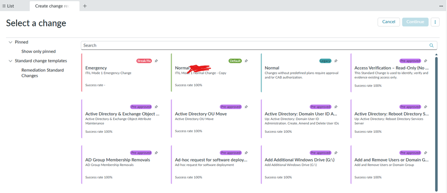This screenshot has height=193, width=447.
Task: Choose Add Additional Windows Drive (G:\) template
Action: point(299,160)
